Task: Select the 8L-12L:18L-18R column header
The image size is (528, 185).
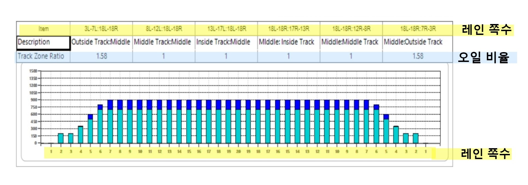Action: 164,29
